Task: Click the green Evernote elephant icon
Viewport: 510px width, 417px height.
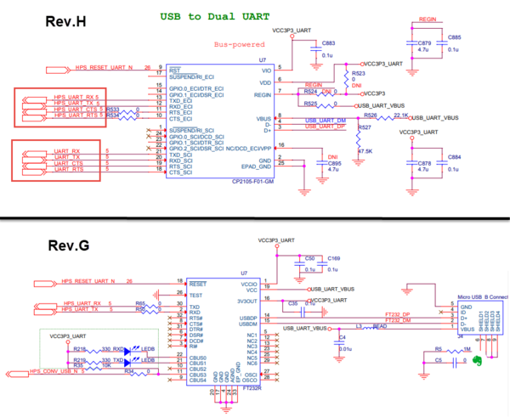Action: (x=477, y=360)
